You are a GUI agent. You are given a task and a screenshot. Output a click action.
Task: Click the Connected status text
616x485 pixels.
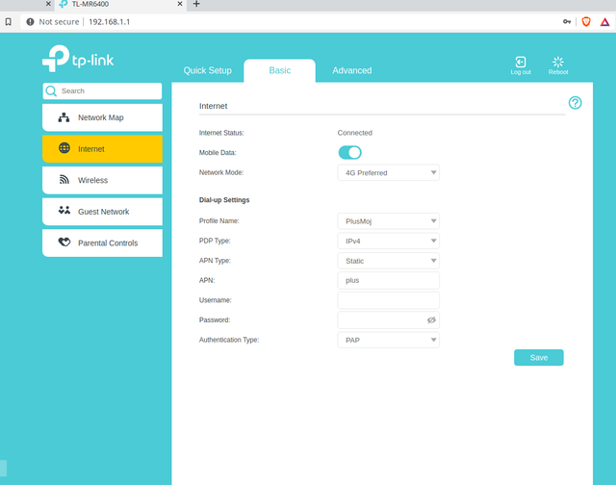(355, 133)
